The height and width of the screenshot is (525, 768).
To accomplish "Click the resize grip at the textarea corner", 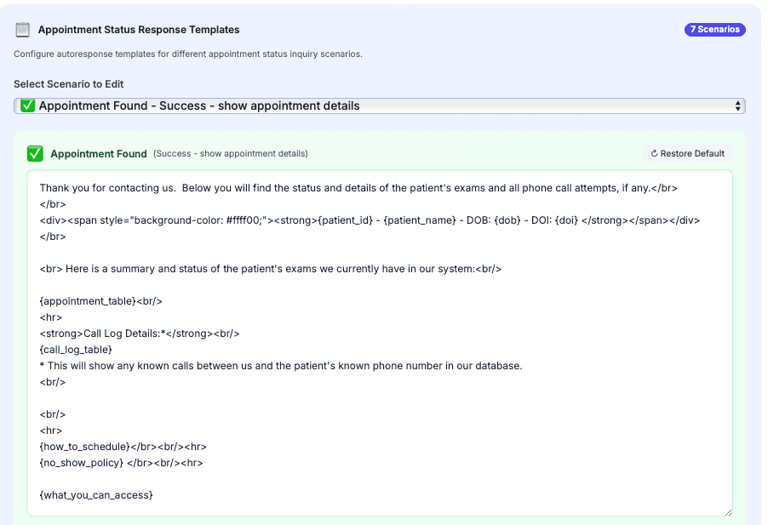I will (x=728, y=510).
